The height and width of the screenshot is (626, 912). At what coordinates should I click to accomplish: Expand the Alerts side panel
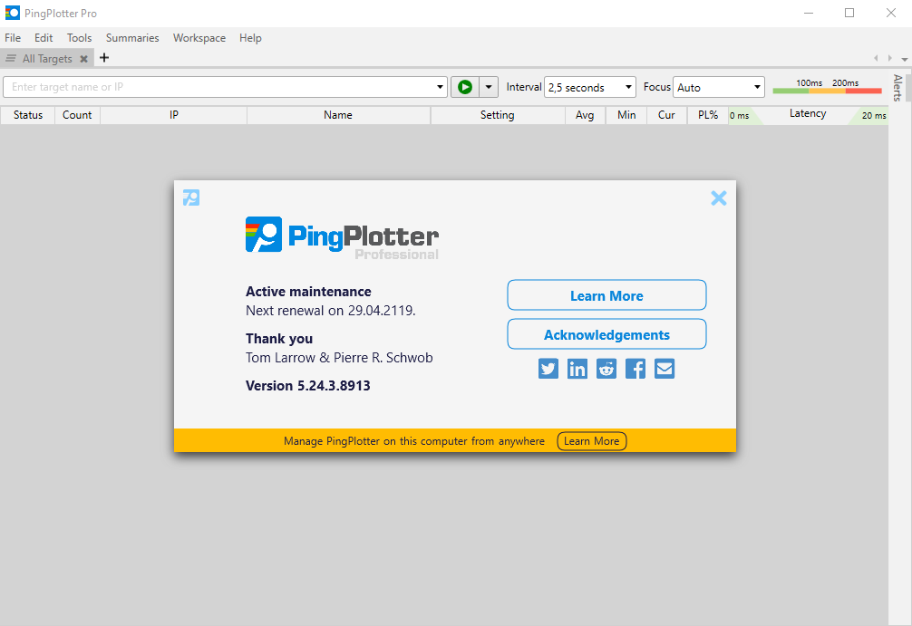(x=898, y=88)
